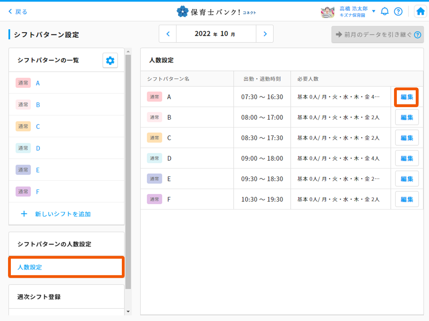Expand the user account dropdown arrow
Screen dimensions: 429x321
pos(374,11)
